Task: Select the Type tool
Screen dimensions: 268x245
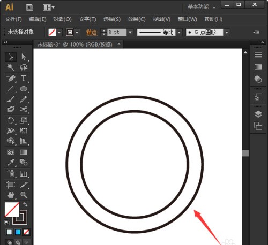Action: point(24,78)
